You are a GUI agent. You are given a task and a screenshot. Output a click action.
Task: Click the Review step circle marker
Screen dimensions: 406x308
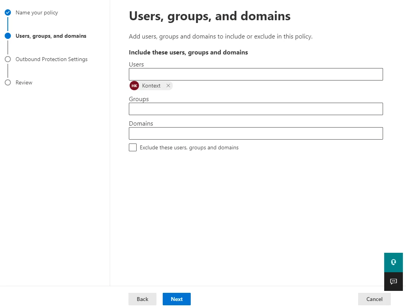pyautogui.click(x=8, y=82)
